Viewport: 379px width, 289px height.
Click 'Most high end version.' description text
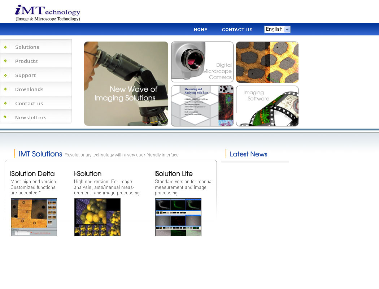click(x=34, y=181)
